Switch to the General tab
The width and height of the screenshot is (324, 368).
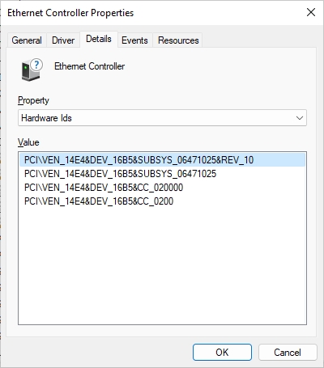pos(27,40)
